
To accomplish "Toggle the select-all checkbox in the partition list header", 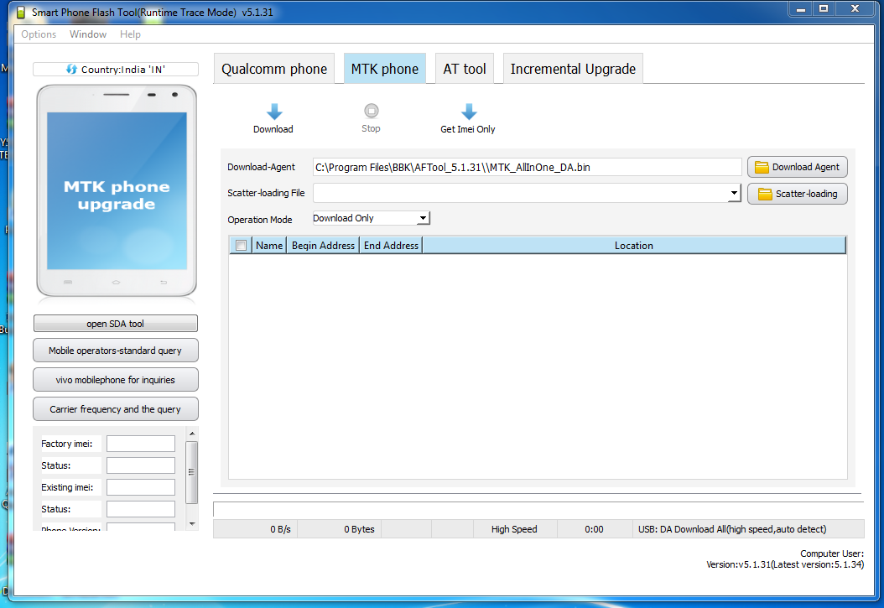I will [241, 245].
